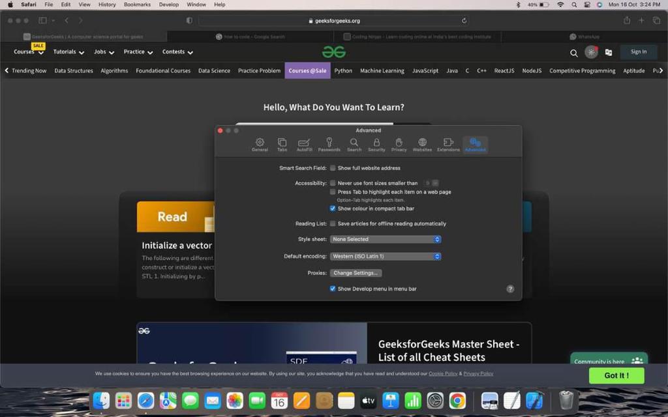Toggle the site light/dark theme icon

click(x=591, y=52)
